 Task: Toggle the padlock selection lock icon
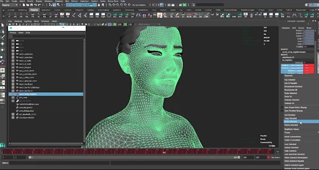tap(99, 5)
